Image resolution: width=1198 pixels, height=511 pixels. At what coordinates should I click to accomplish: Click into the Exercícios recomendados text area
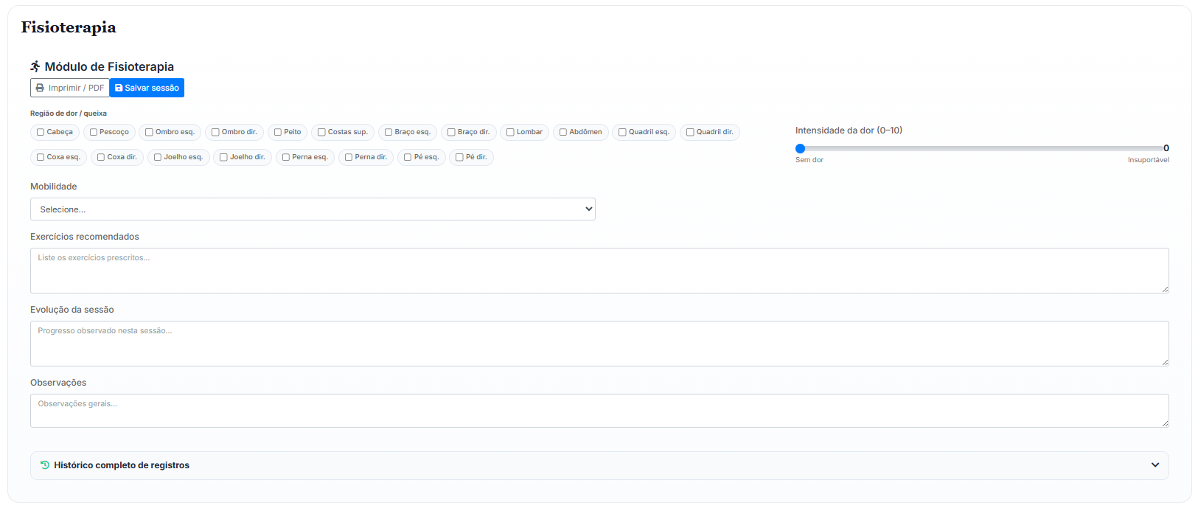tap(599, 271)
